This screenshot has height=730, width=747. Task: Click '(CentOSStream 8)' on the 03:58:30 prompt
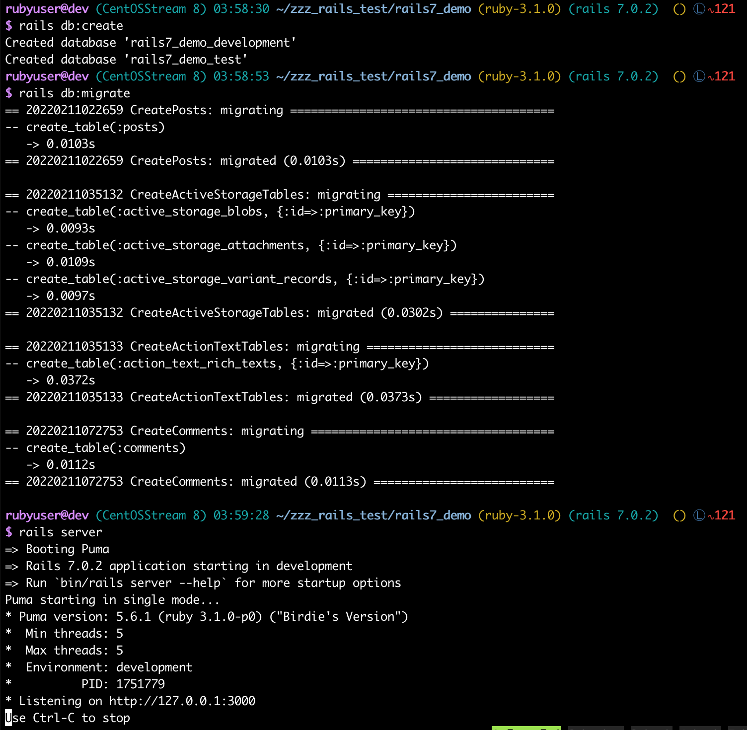coord(151,9)
